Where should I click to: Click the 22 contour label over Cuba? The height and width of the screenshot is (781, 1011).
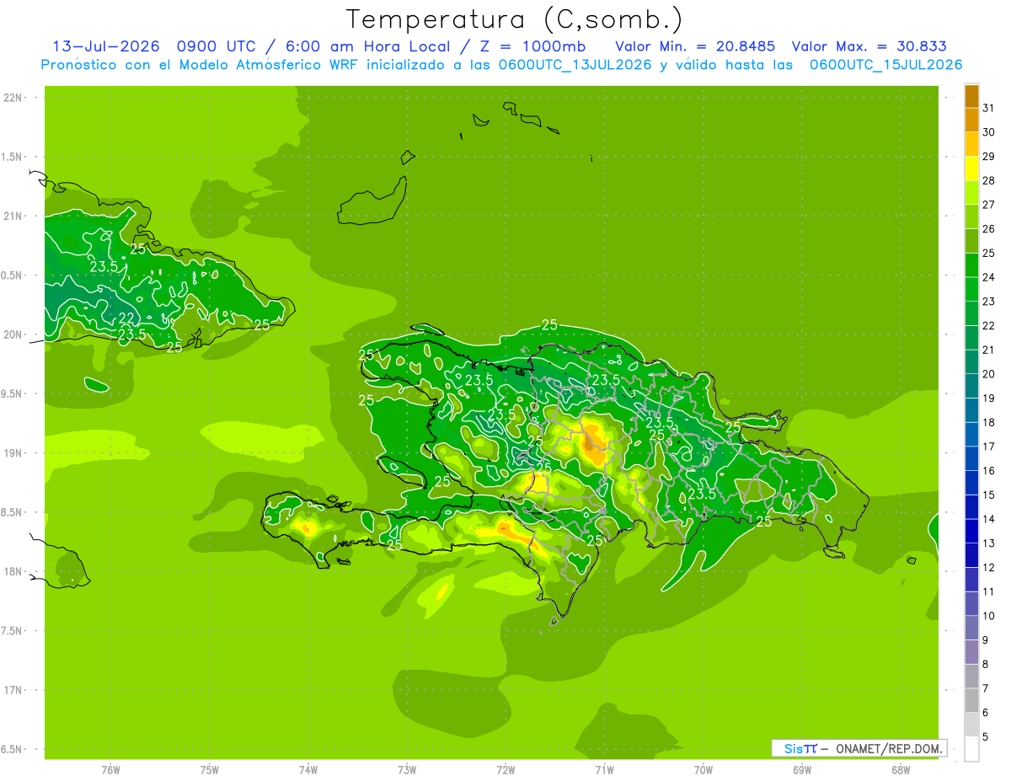126,318
